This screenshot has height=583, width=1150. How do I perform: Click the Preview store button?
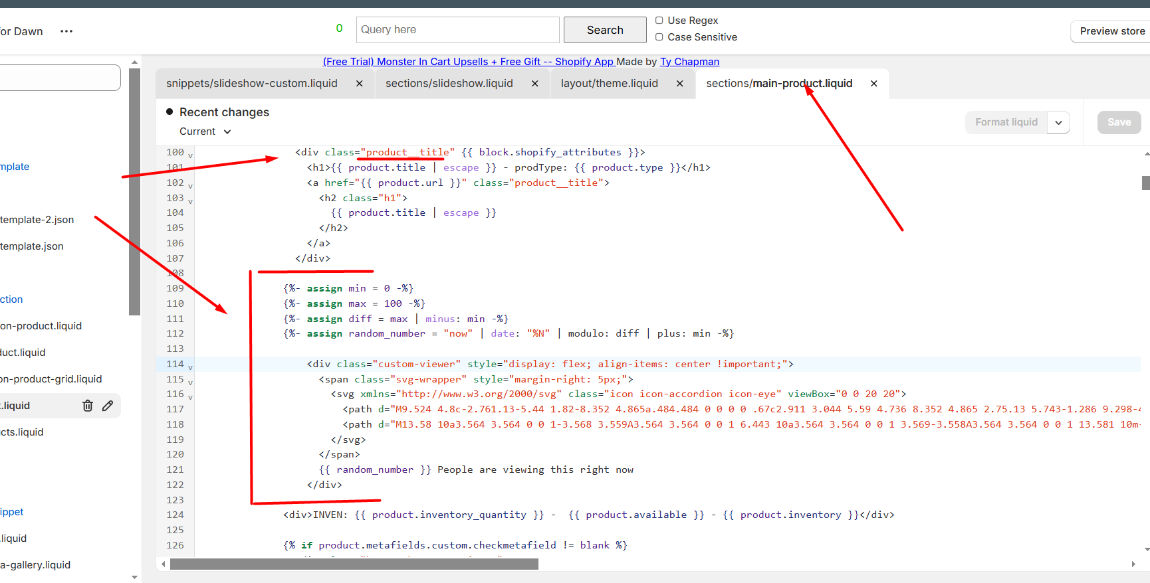[x=1112, y=31]
